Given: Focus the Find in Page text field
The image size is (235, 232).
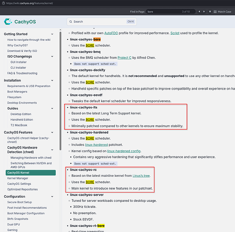Looking at the screenshot, I should click(171, 12).
